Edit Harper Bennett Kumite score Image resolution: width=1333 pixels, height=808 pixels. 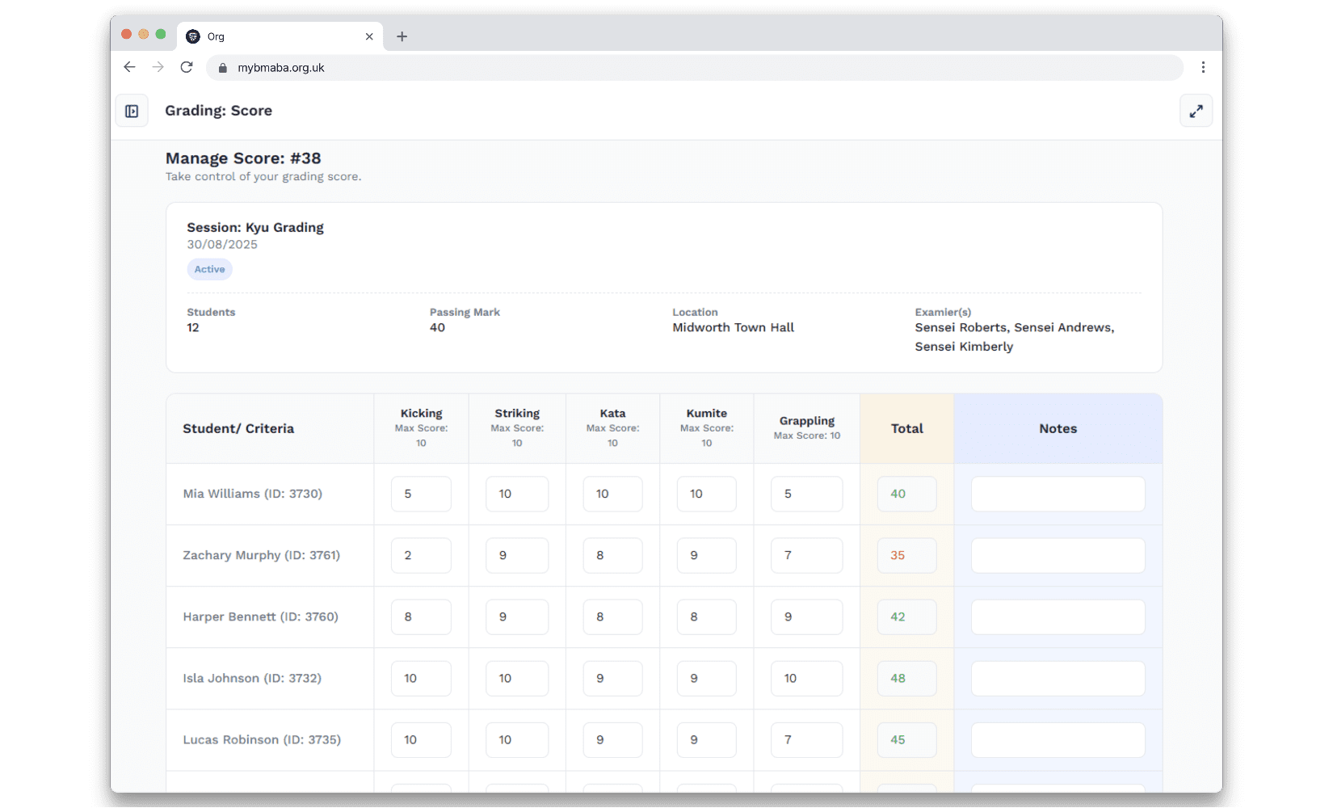706,617
